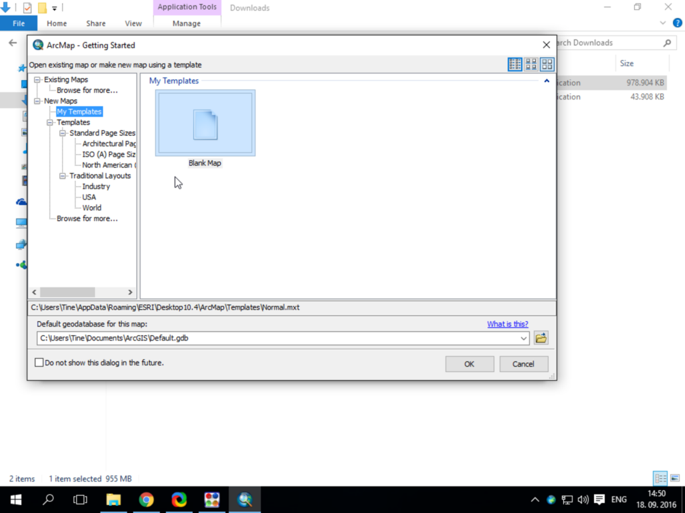Open the 'What is this?' link
The height and width of the screenshot is (513, 685).
point(508,324)
